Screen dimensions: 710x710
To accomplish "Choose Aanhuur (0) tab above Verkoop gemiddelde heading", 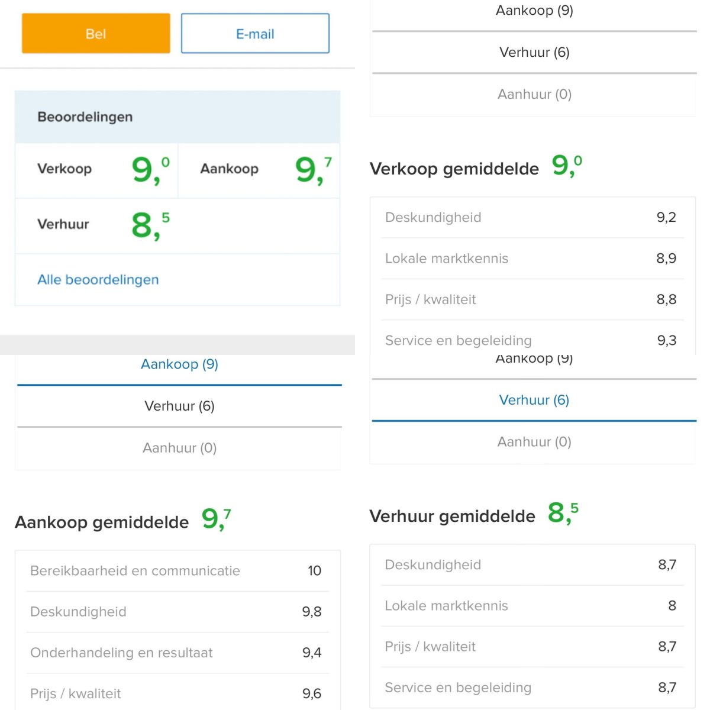I will pos(534,95).
